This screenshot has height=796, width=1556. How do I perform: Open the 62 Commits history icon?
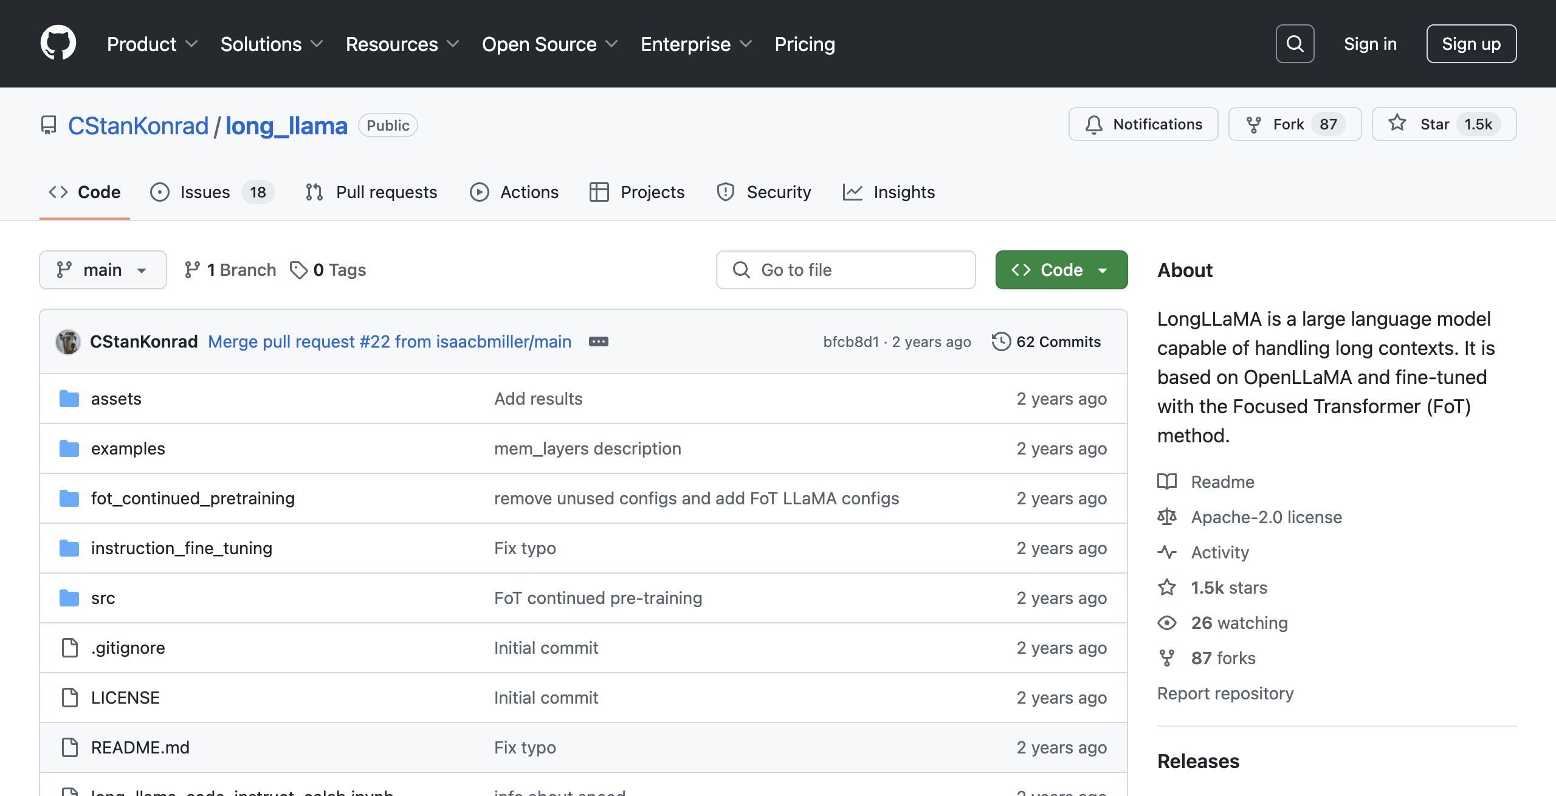[1001, 341]
